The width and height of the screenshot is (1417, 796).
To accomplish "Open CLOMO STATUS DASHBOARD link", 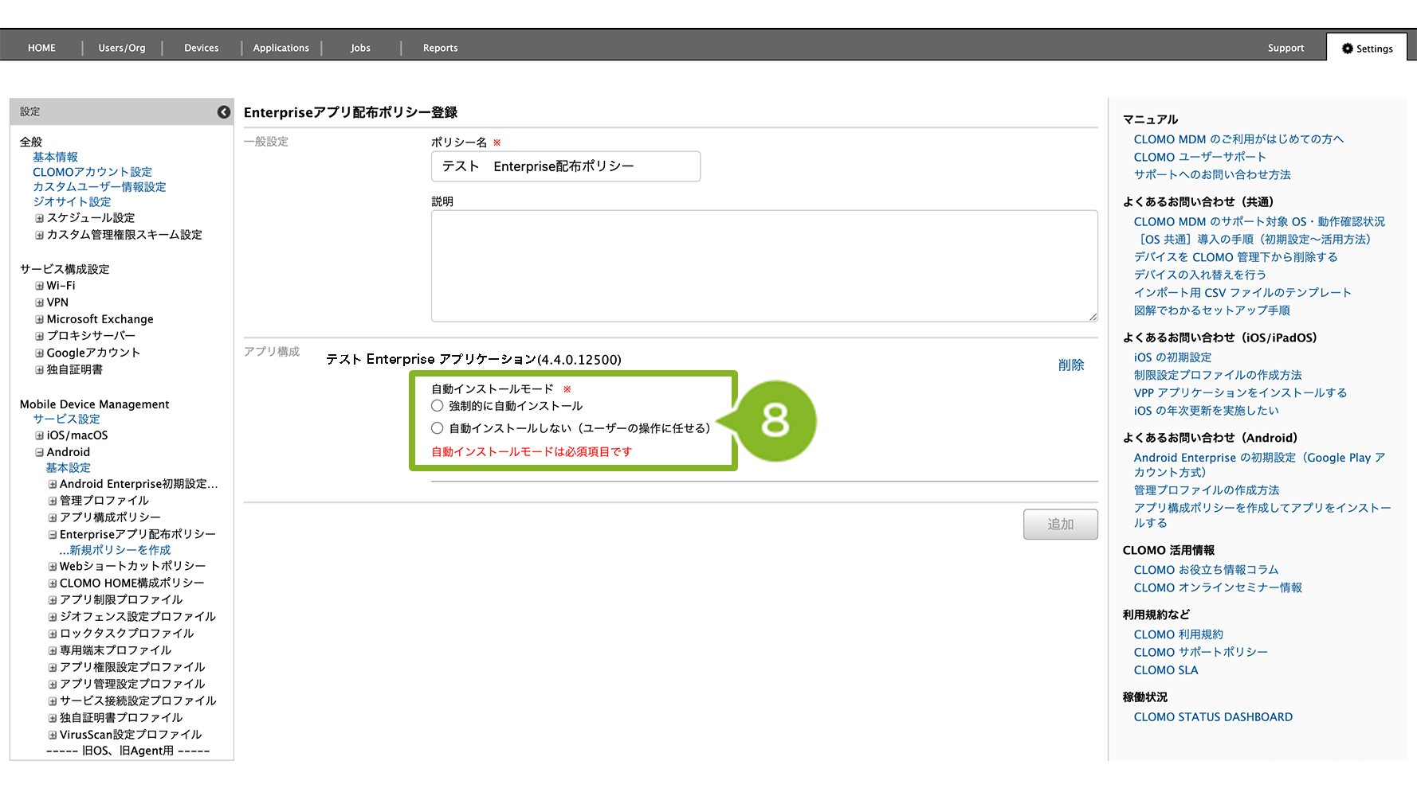I will 1212,717.
